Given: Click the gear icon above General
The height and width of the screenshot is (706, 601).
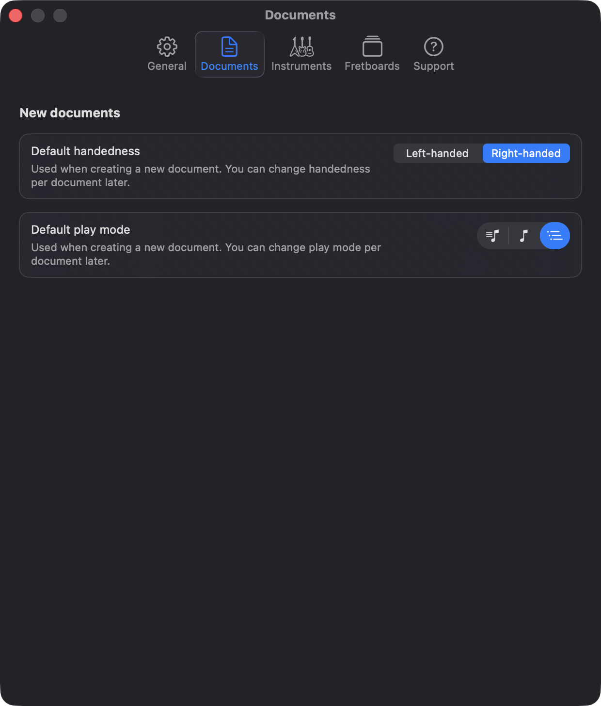Looking at the screenshot, I should tap(167, 46).
